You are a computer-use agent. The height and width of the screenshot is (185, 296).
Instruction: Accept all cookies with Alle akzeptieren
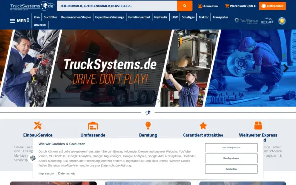point(231,148)
